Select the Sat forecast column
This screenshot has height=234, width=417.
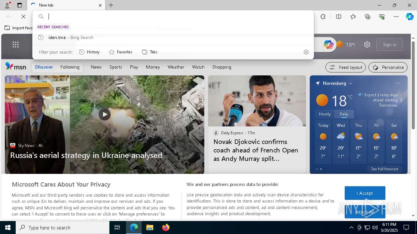click(394, 141)
